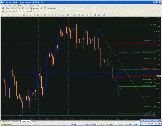
Task: Open the Navigator folder-star icon
Action: (19, 8)
